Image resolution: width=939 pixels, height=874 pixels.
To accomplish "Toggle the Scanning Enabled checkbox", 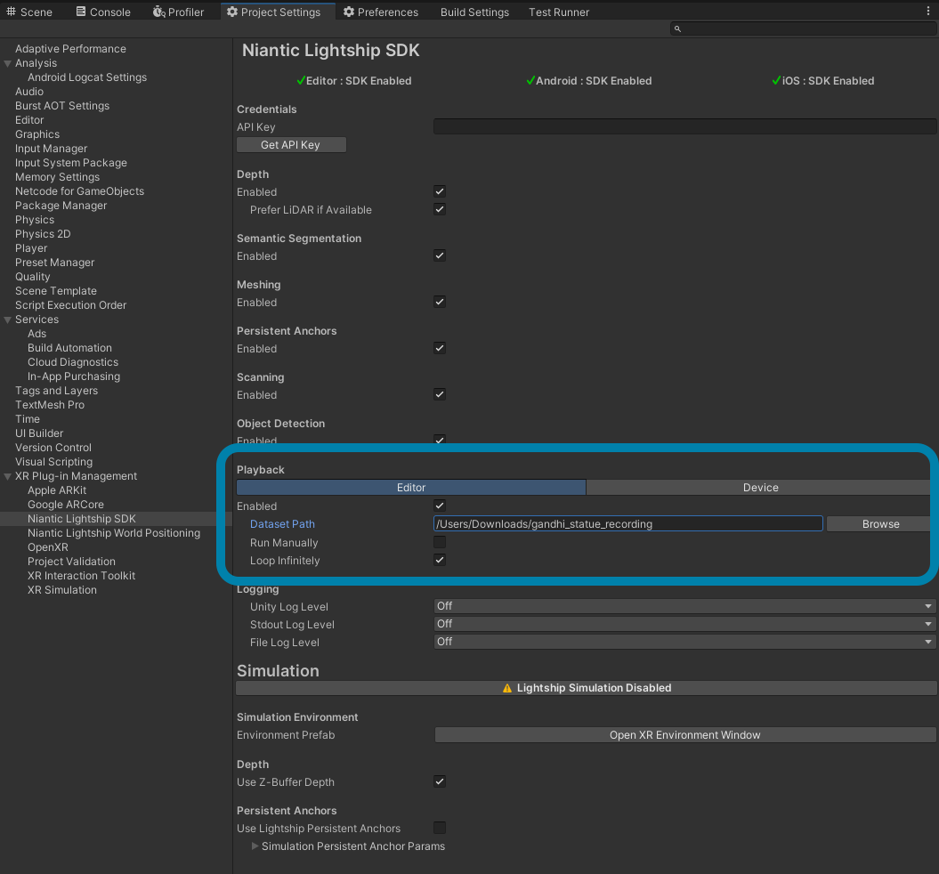I will pyautogui.click(x=440, y=394).
